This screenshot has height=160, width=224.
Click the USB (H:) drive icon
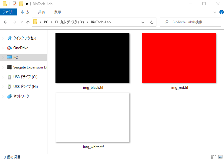[x=9, y=87]
